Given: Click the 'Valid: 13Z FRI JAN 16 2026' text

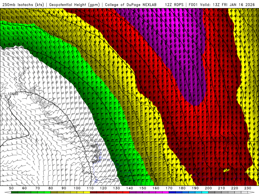Looking at the screenshot, I should point(228,5).
